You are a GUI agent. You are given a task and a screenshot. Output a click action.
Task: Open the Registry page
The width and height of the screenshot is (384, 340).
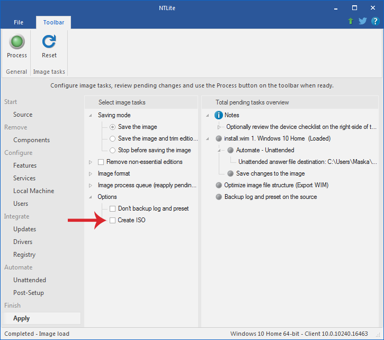[24, 255]
